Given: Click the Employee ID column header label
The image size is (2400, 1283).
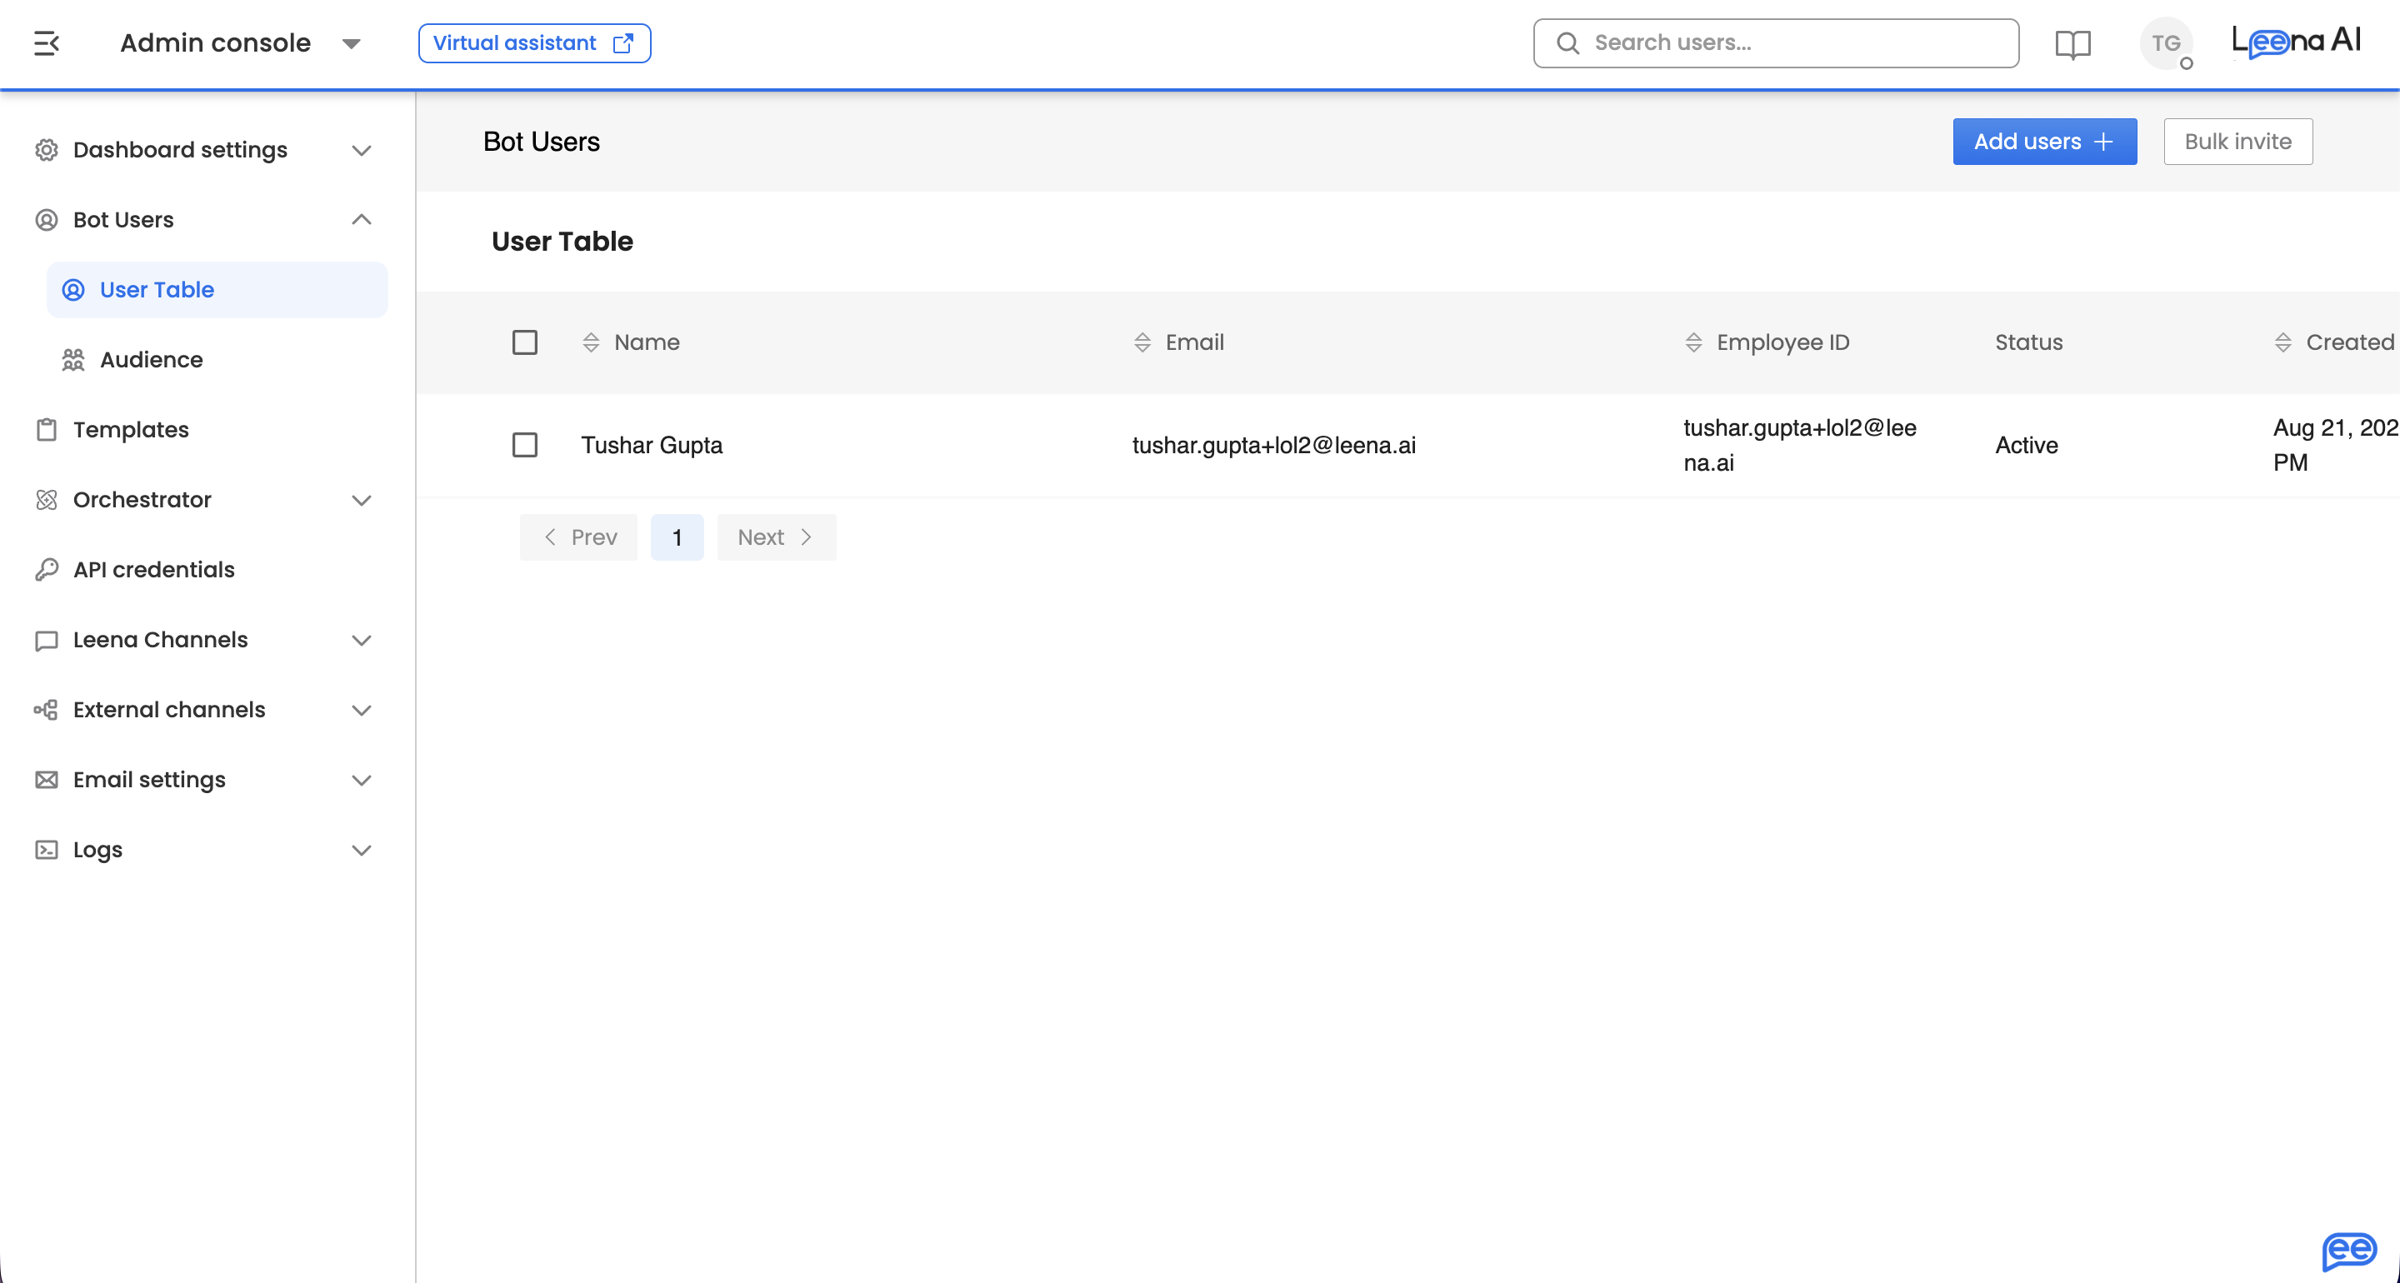Looking at the screenshot, I should (1782, 342).
